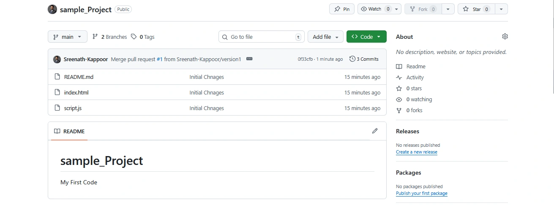This screenshot has width=554, height=205.
Task: Click the file icon next to index.html
Action: click(x=57, y=92)
